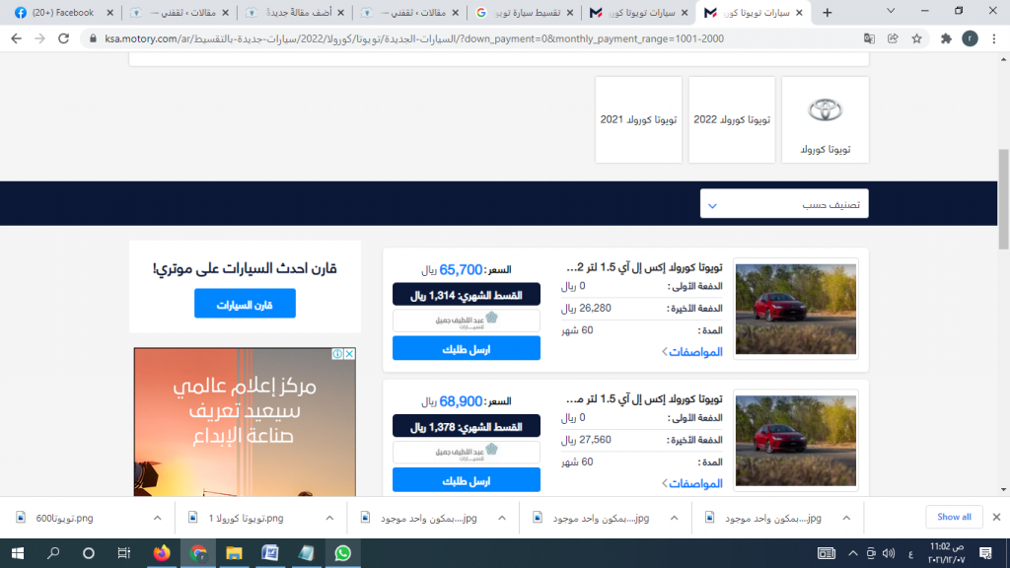The width and height of the screenshot is (1010, 568).
Task: Click ارسل طلبك for the 65,700 riyal car
Action: [x=467, y=348]
